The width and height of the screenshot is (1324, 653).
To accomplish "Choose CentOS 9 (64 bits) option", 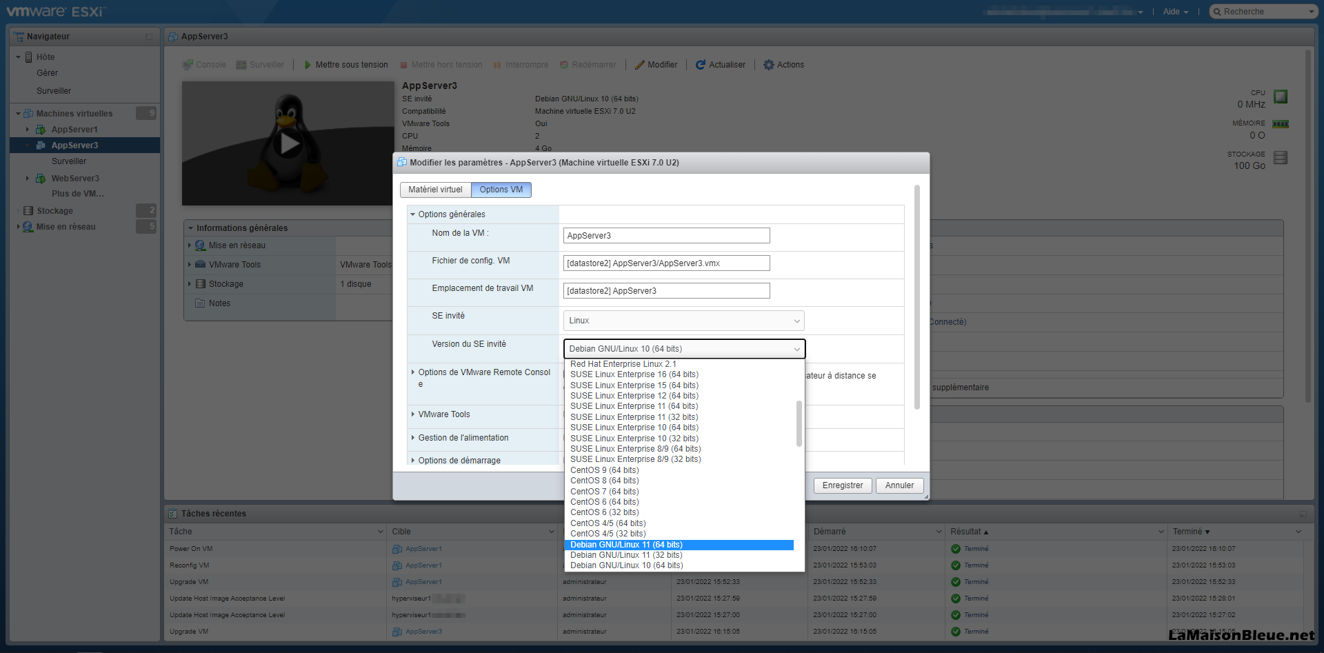I will pos(679,470).
